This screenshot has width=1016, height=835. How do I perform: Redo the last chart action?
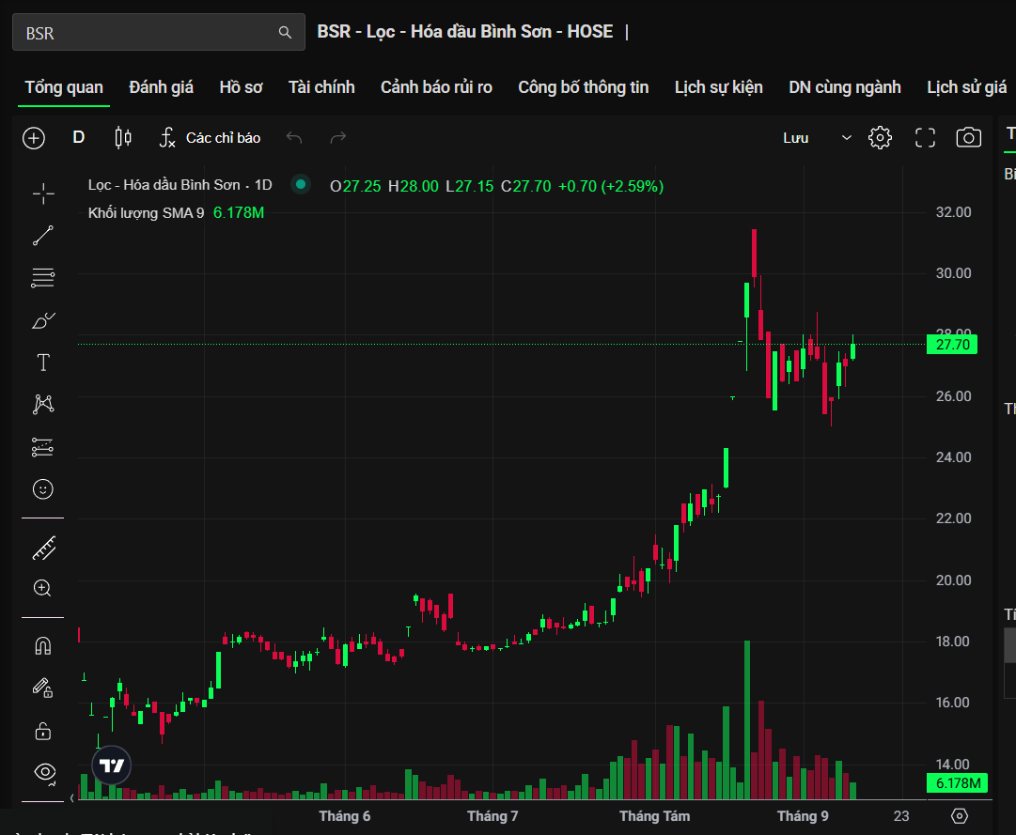click(x=338, y=138)
